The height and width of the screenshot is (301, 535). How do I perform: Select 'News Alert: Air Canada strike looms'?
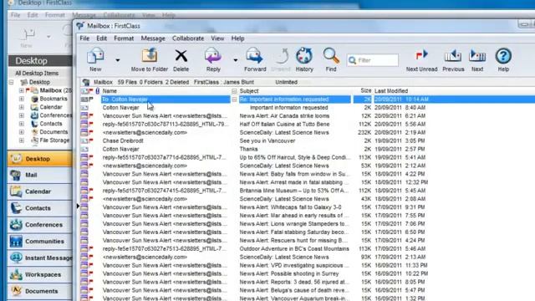284,115
